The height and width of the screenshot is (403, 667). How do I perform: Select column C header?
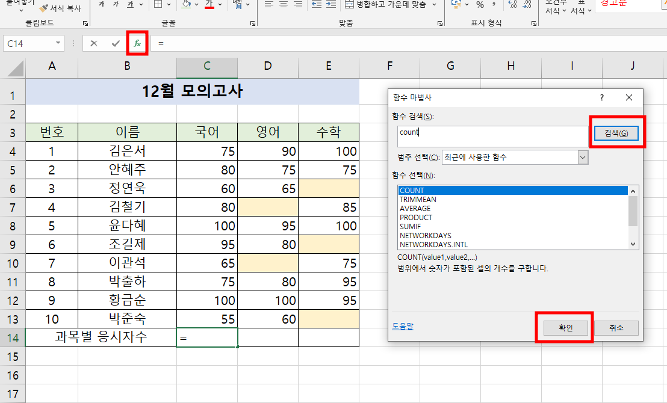coord(207,66)
